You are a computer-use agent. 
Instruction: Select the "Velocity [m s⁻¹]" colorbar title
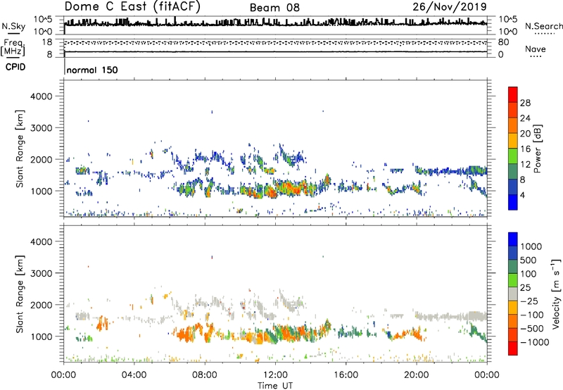556,294
